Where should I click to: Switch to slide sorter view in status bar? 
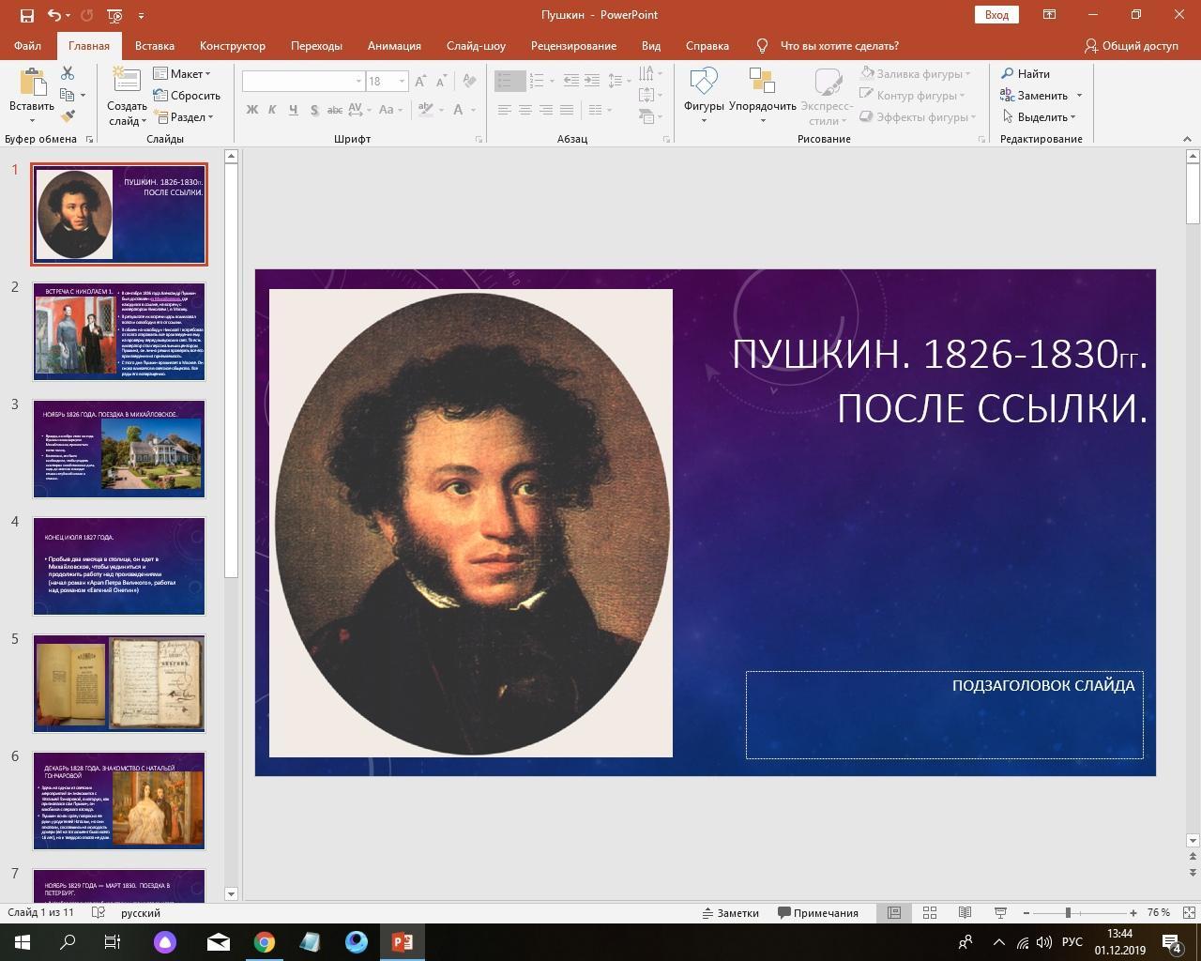pos(930,912)
